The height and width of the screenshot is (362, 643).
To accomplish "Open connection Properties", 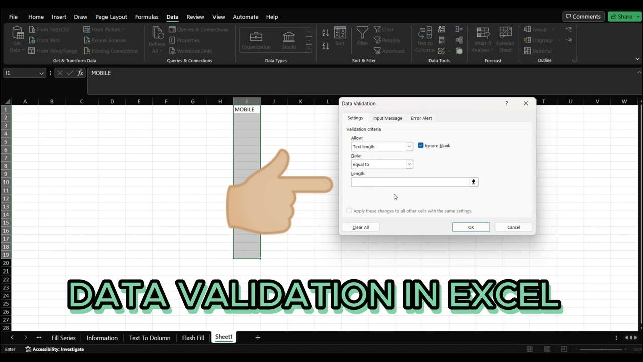I will click(184, 40).
